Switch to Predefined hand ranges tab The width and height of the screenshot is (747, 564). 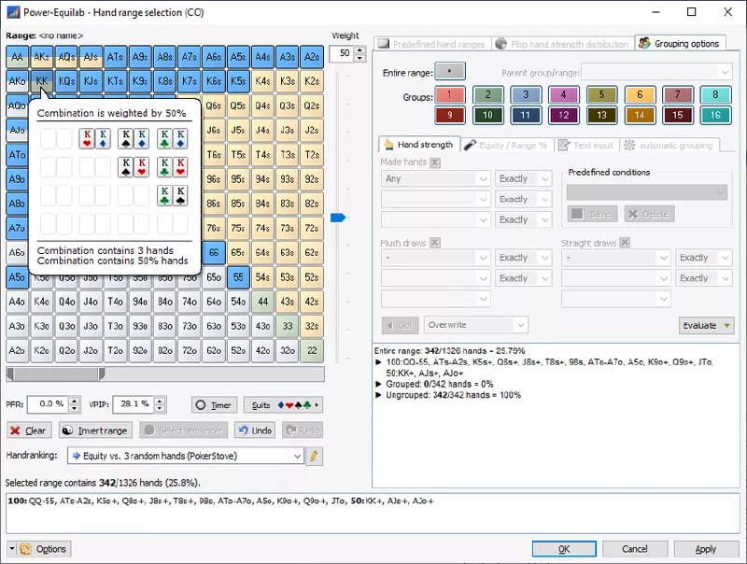(x=432, y=44)
